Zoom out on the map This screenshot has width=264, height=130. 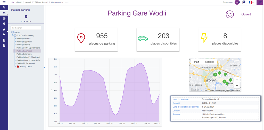[237, 85]
